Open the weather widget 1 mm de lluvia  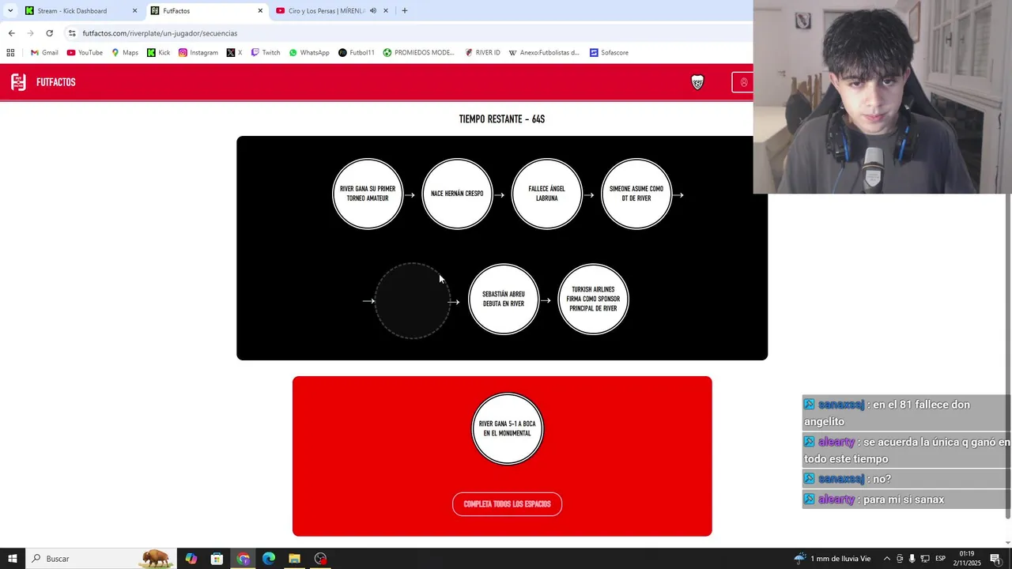[833, 559]
